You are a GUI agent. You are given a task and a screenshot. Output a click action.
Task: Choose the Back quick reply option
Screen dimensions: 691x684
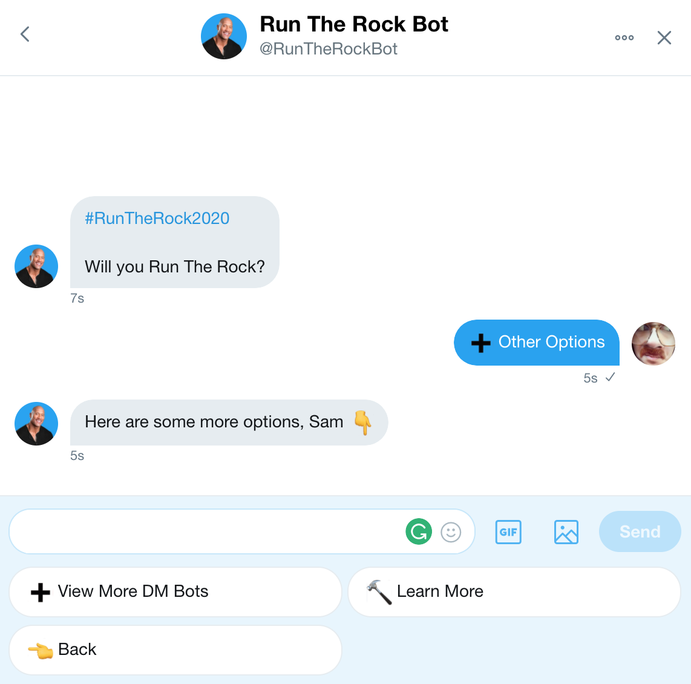(x=175, y=649)
